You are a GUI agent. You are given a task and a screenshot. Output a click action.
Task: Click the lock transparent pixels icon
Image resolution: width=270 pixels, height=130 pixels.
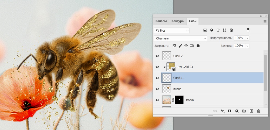click(174, 46)
